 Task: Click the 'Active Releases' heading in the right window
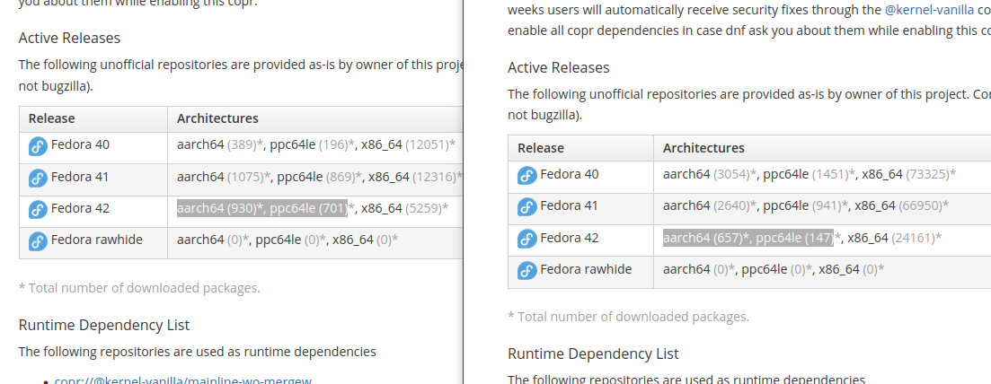(x=559, y=67)
